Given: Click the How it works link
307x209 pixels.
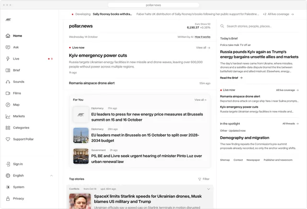Looking at the screenshot, I should point(202,37).
